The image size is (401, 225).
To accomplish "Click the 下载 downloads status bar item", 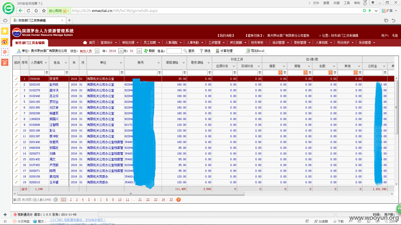I will (338, 221).
